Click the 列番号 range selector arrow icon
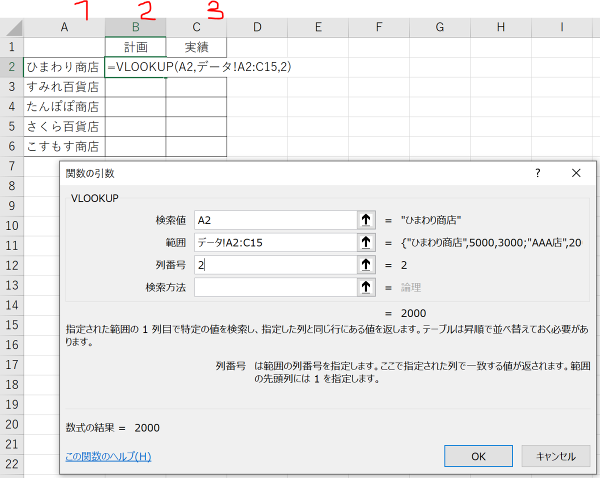600x478 pixels. click(365, 265)
